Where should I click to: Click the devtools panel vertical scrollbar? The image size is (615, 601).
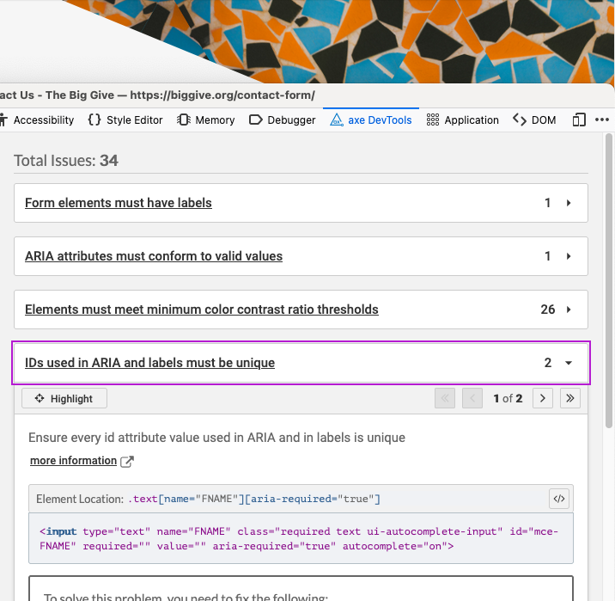[x=609, y=280]
